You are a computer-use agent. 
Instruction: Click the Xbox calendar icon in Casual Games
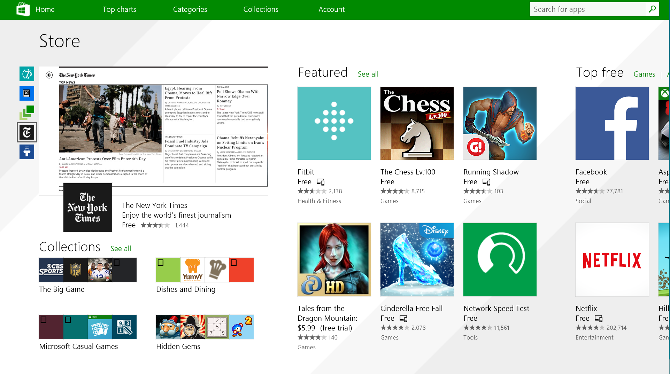pyautogui.click(x=100, y=327)
